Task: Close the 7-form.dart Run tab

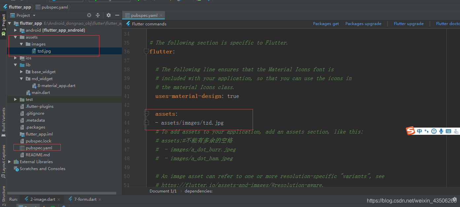Action: pyautogui.click(x=100, y=199)
